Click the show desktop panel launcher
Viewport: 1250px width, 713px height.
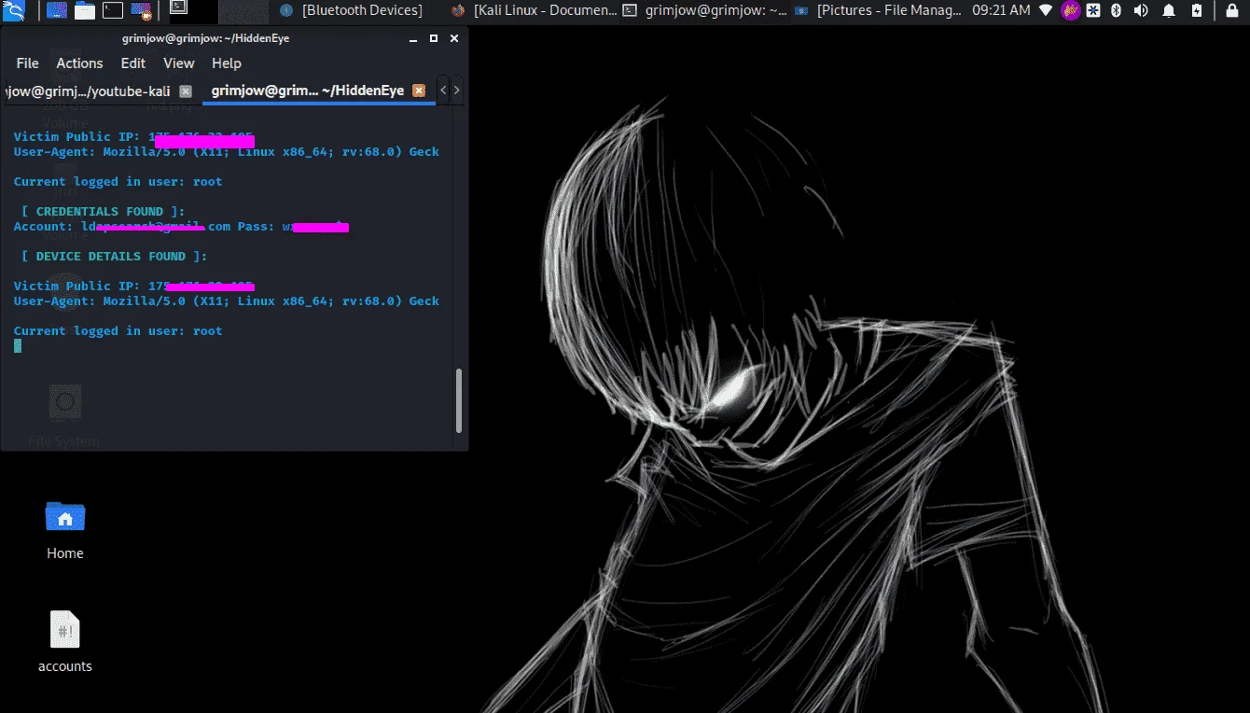(x=56, y=11)
